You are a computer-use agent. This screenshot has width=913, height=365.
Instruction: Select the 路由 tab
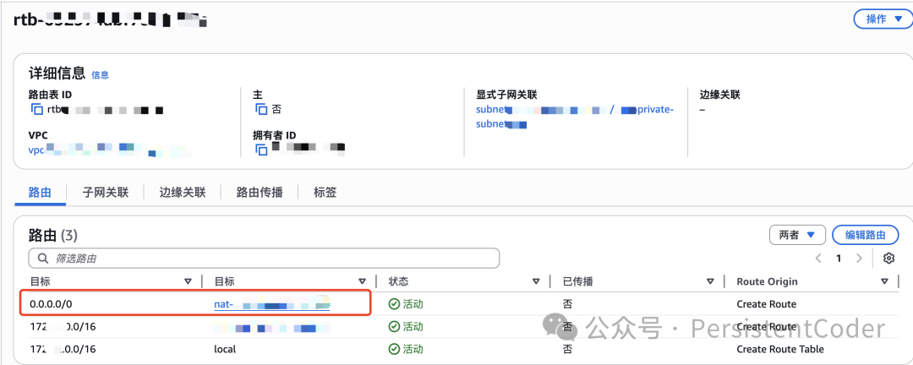(x=41, y=193)
